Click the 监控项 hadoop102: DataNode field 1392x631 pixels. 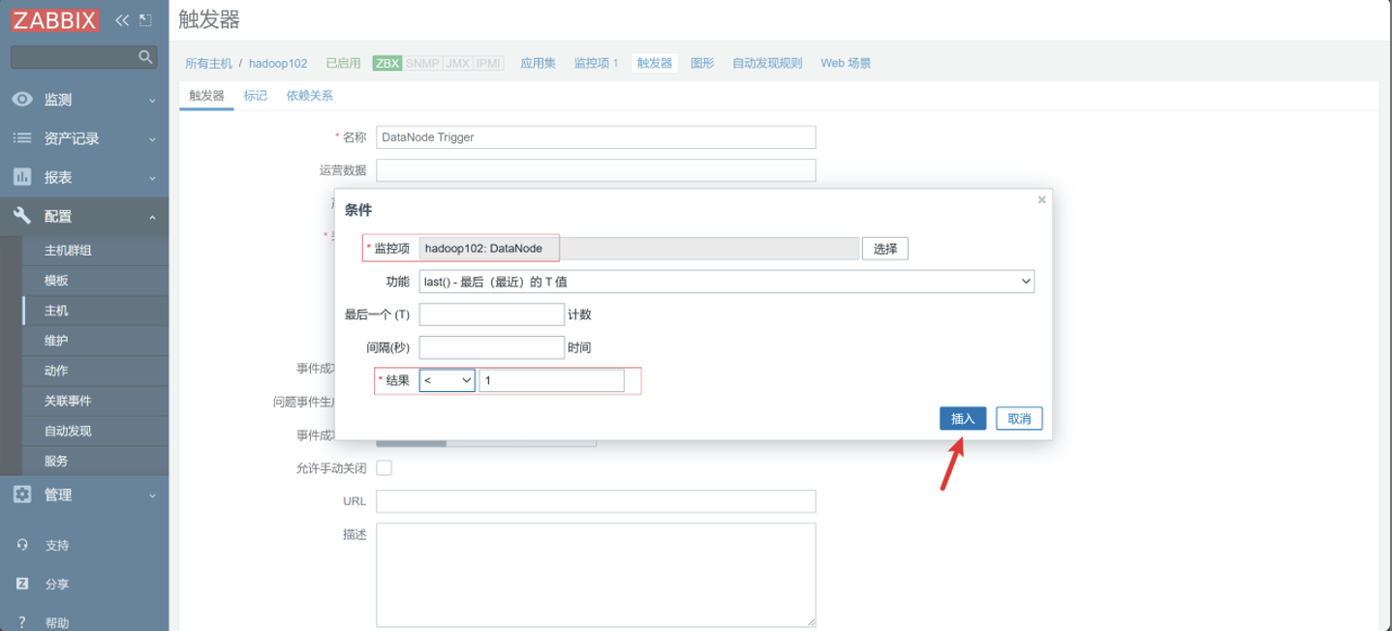pos(638,249)
